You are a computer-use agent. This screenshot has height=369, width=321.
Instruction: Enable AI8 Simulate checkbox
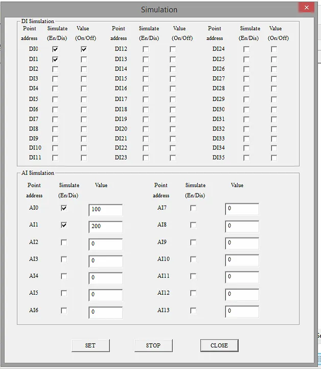[193, 225]
